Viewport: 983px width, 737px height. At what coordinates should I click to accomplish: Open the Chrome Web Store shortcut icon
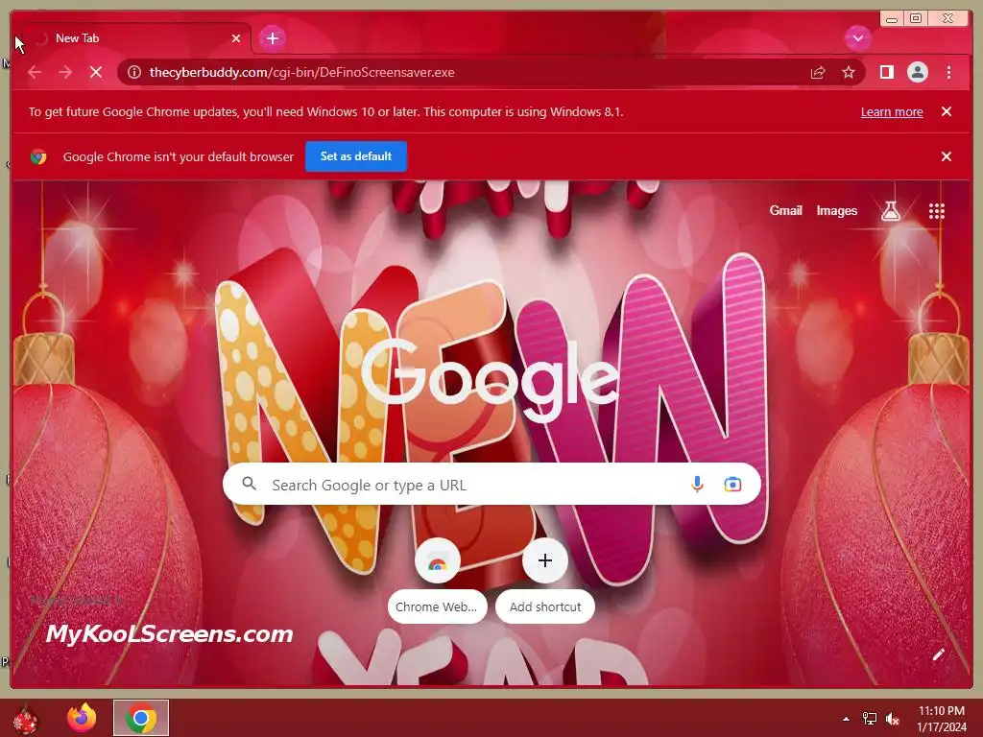438,560
